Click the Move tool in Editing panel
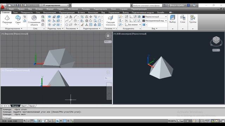The image size is (225, 126). (x=91, y=17)
